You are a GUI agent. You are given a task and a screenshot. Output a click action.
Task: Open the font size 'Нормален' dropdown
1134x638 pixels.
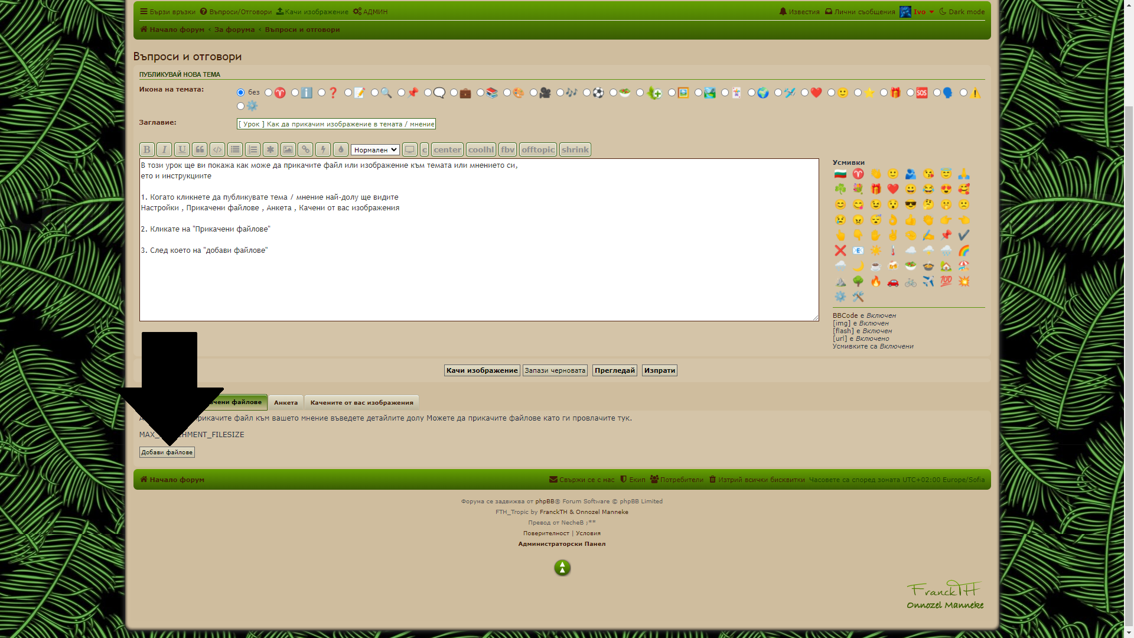coord(375,150)
